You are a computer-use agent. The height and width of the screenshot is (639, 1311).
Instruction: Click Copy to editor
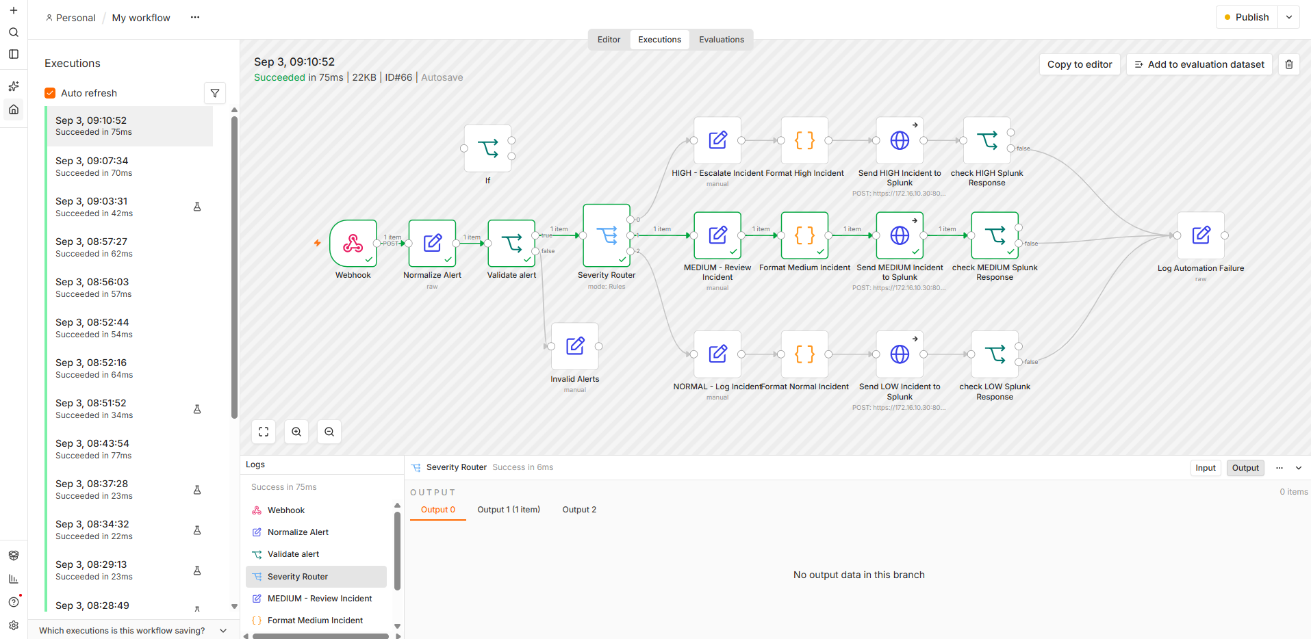coord(1080,64)
